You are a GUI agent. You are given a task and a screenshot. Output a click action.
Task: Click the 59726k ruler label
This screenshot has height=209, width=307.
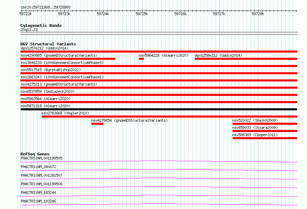(x=180, y=14)
